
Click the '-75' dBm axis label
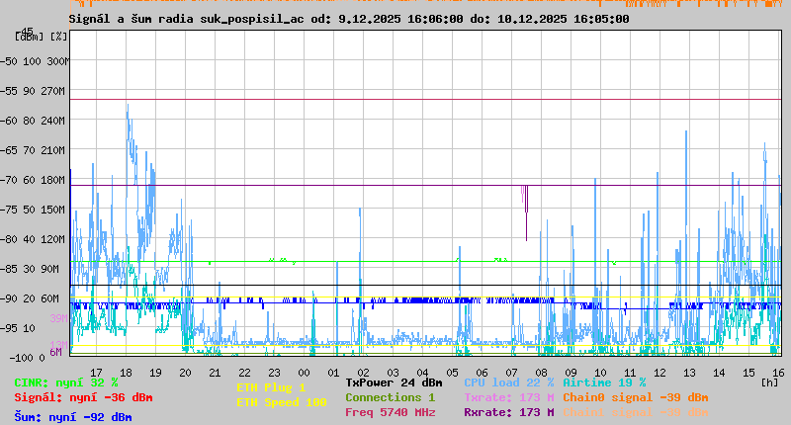click(9, 210)
